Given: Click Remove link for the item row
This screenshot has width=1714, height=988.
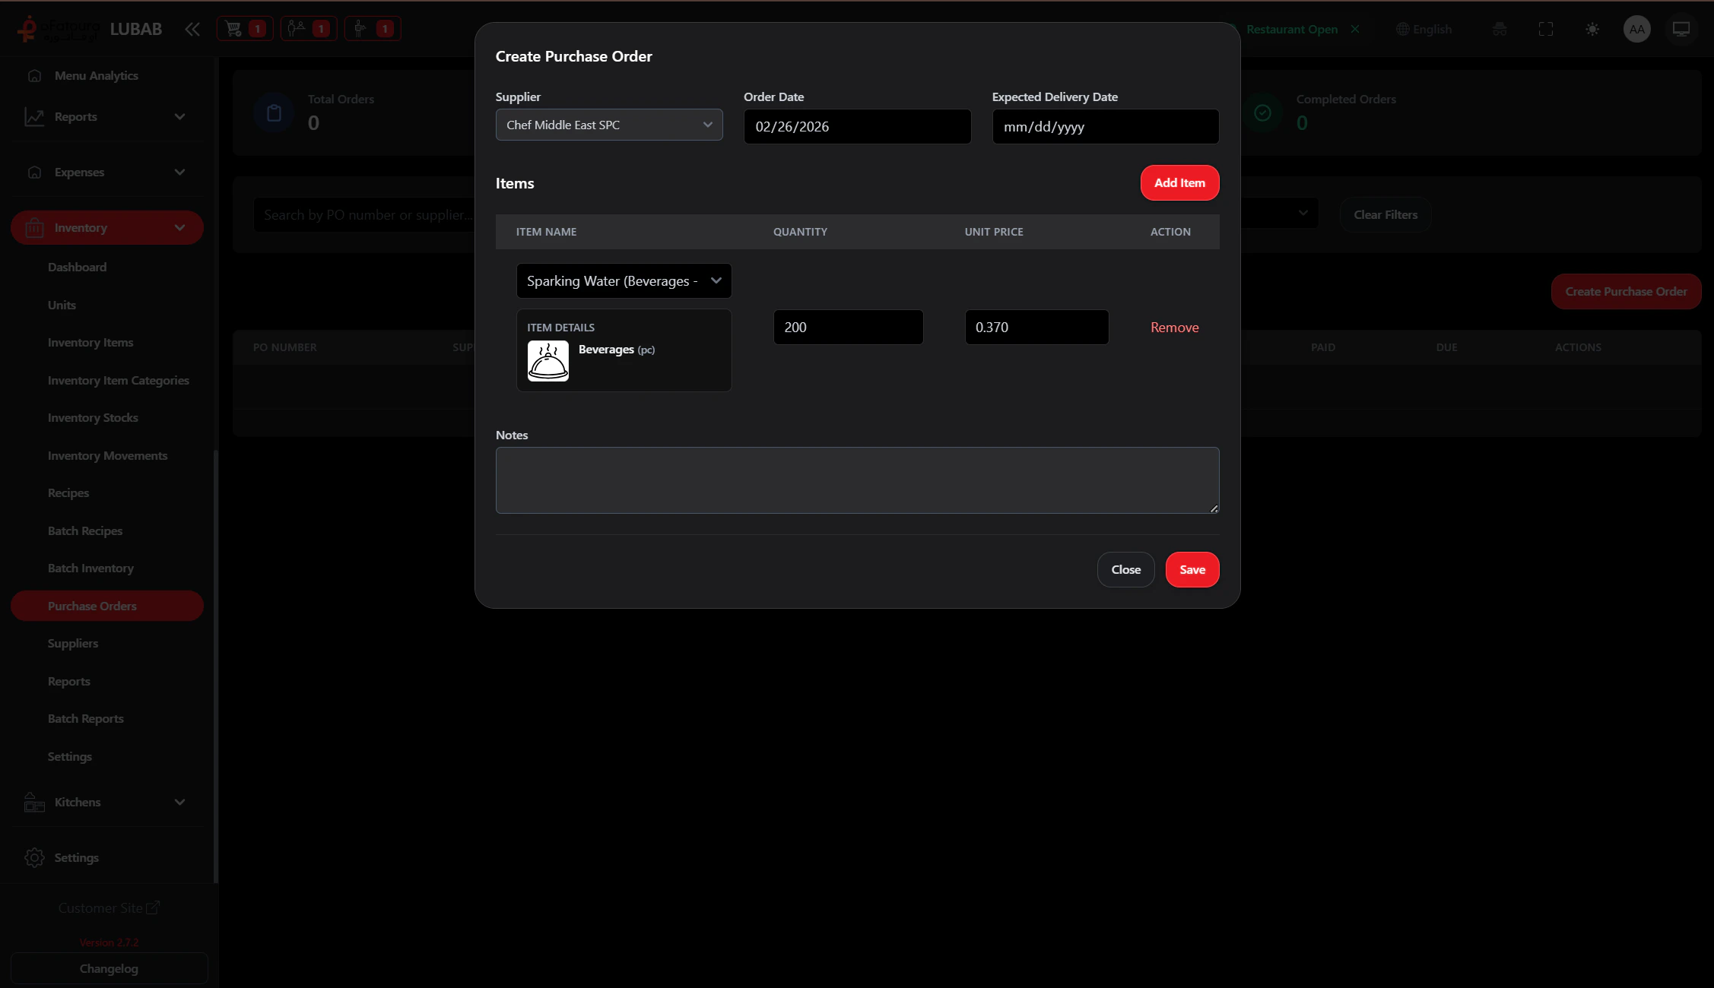Looking at the screenshot, I should pos(1174,328).
